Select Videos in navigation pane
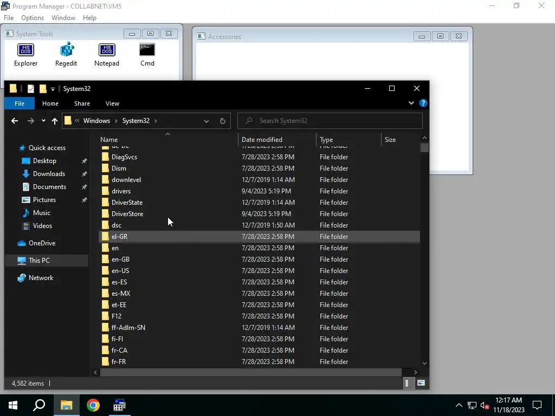 tap(42, 226)
